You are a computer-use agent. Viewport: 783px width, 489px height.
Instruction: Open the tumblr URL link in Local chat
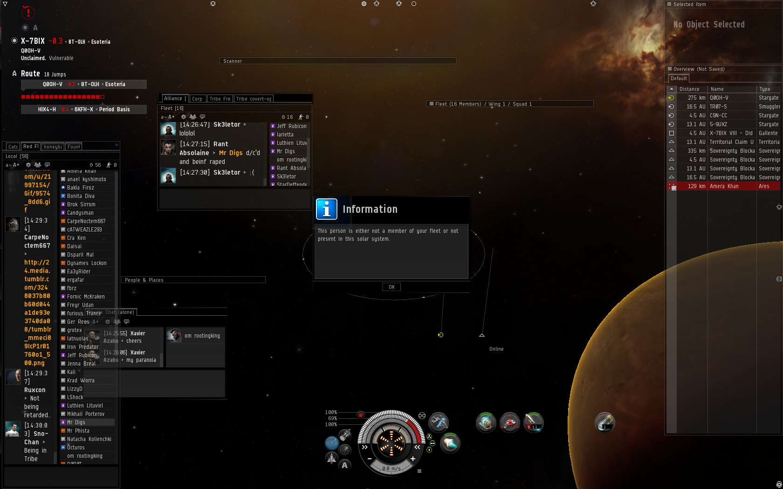tap(37, 312)
